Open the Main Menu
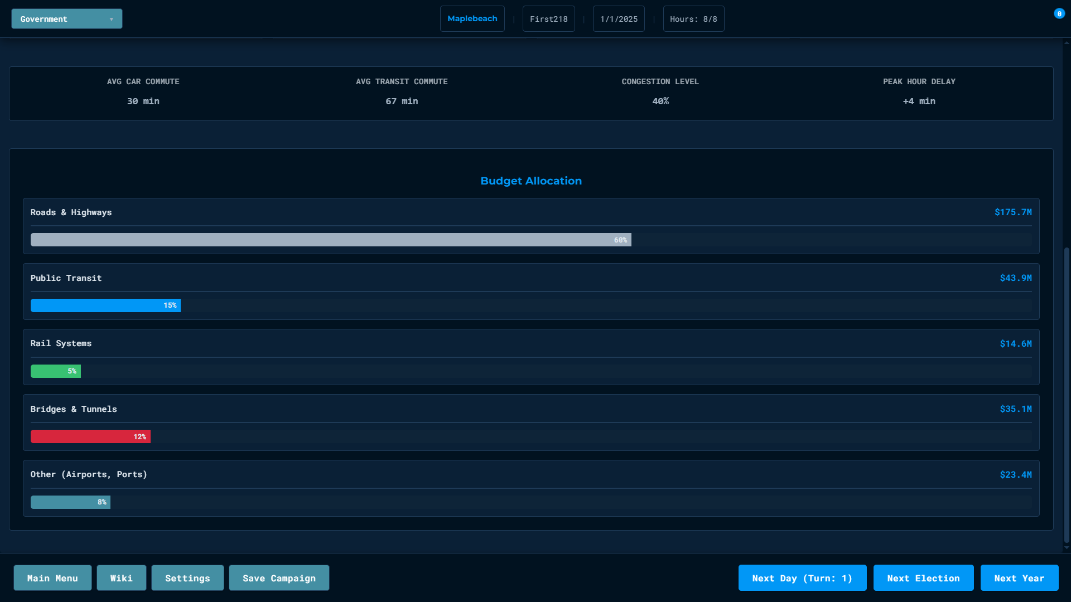1071x602 pixels. pos(52,578)
